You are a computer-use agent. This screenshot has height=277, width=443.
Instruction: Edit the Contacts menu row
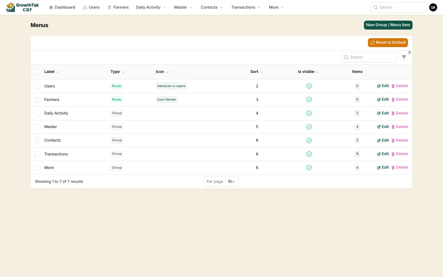(x=383, y=140)
